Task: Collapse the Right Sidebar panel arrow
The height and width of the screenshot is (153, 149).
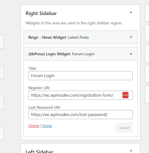Action: [131, 12]
